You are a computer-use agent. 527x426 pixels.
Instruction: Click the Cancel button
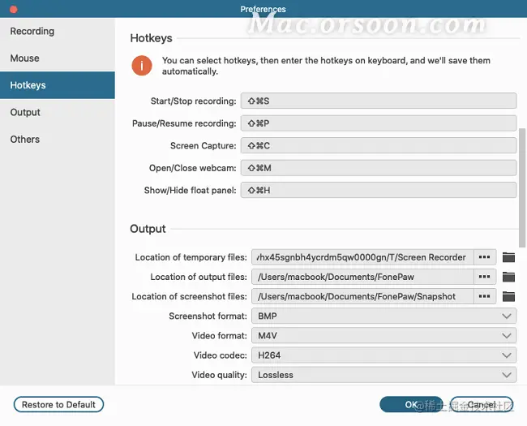[x=482, y=404]
